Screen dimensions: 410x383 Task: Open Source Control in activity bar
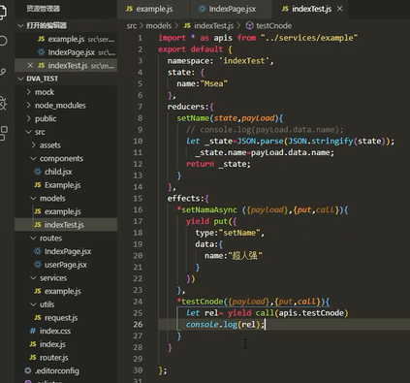[x=3, y=72]
